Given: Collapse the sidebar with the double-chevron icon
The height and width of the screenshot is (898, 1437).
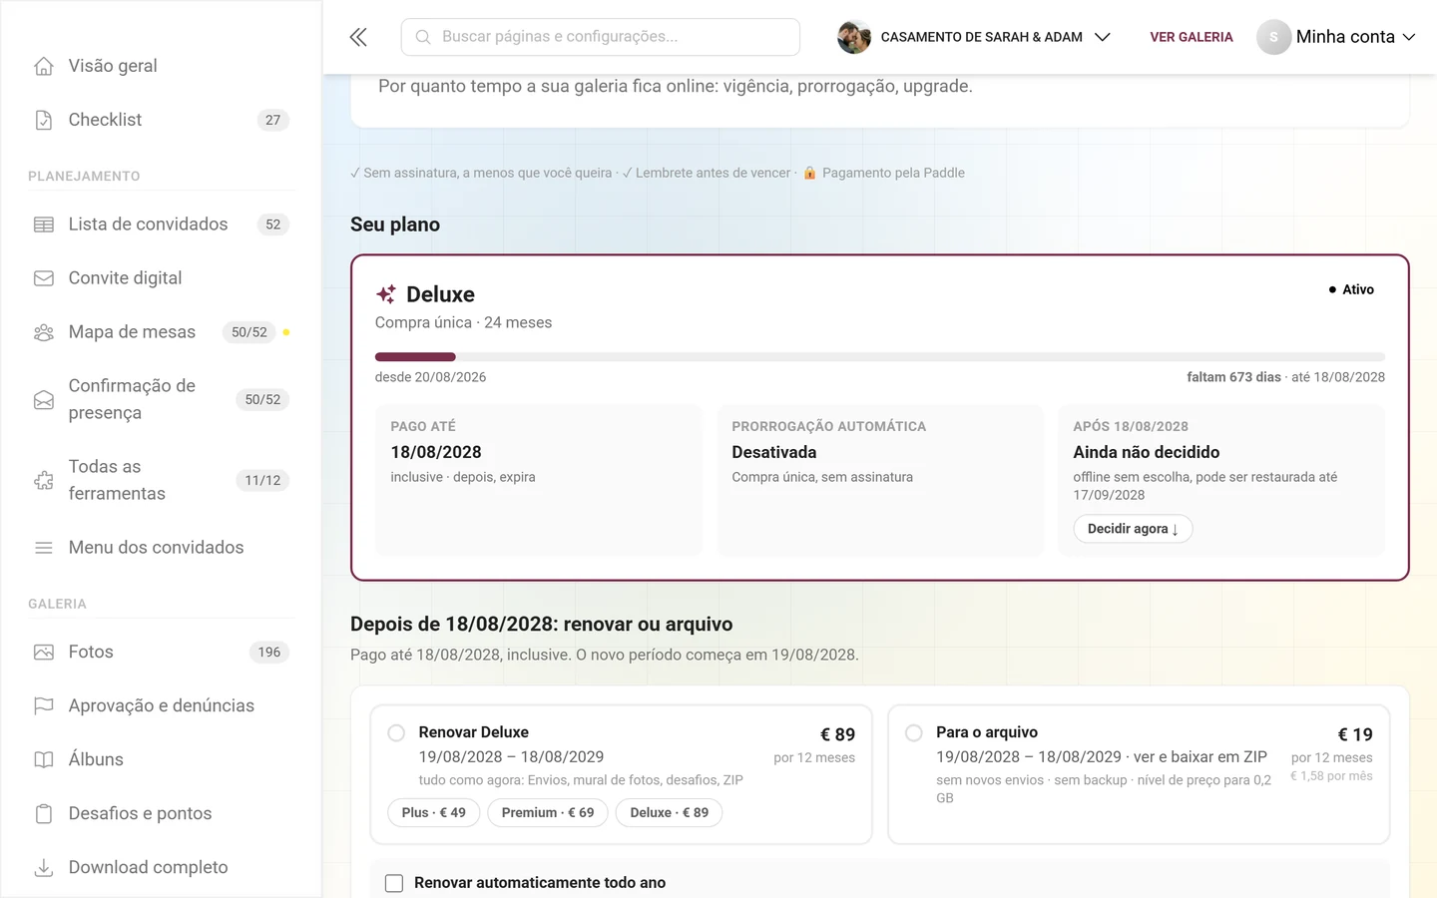Looking at the screenshot, I should 358,37.
